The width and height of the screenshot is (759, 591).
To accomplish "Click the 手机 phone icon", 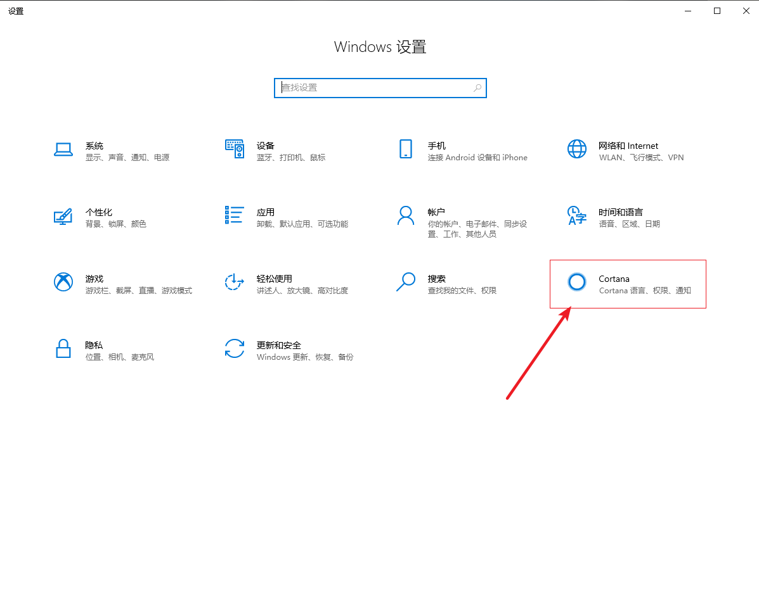I will pos(406,149).
